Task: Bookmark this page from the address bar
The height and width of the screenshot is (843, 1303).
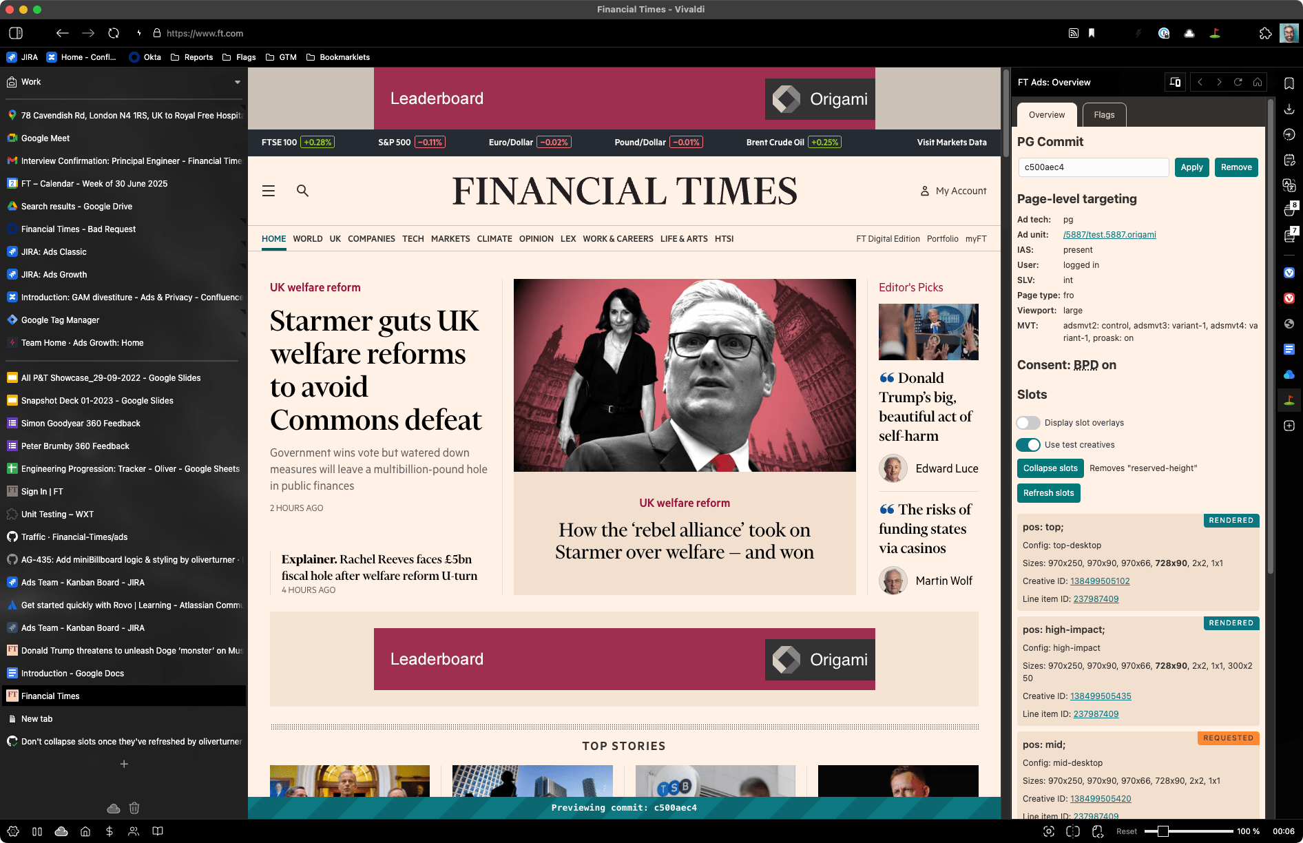Action: click(1092, 33)
